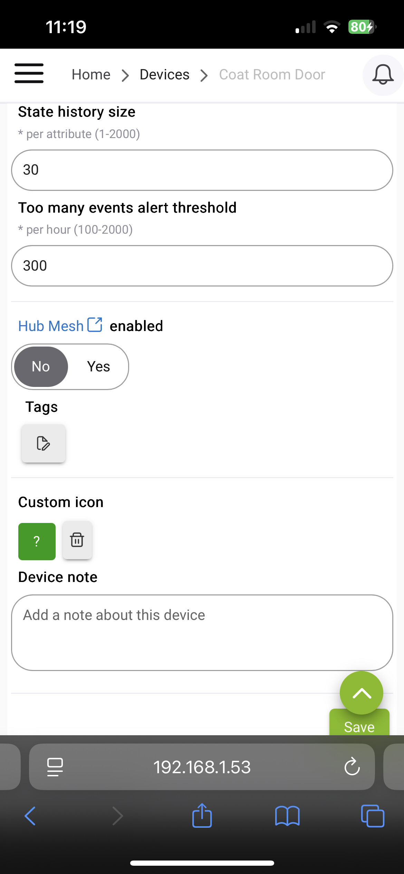Image resolution: width=404 pixels, height=874 pixels.
Task: Click the edit tags icon button
Action: tap(44, 443)
